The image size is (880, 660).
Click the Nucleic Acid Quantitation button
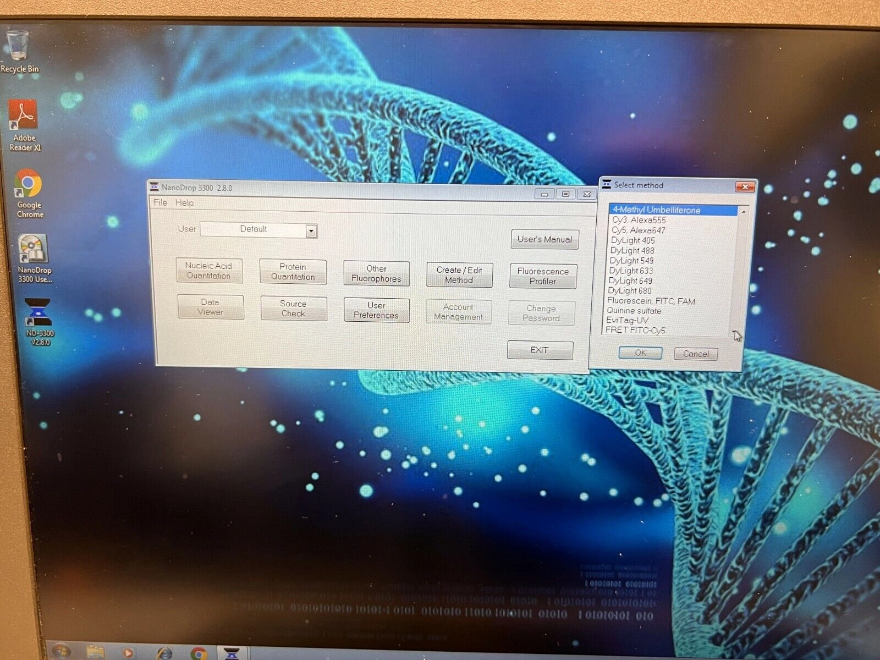pos(209,271)
